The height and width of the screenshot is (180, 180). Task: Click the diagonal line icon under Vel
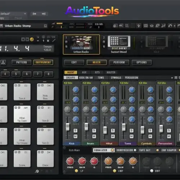[x=54, y=41]
